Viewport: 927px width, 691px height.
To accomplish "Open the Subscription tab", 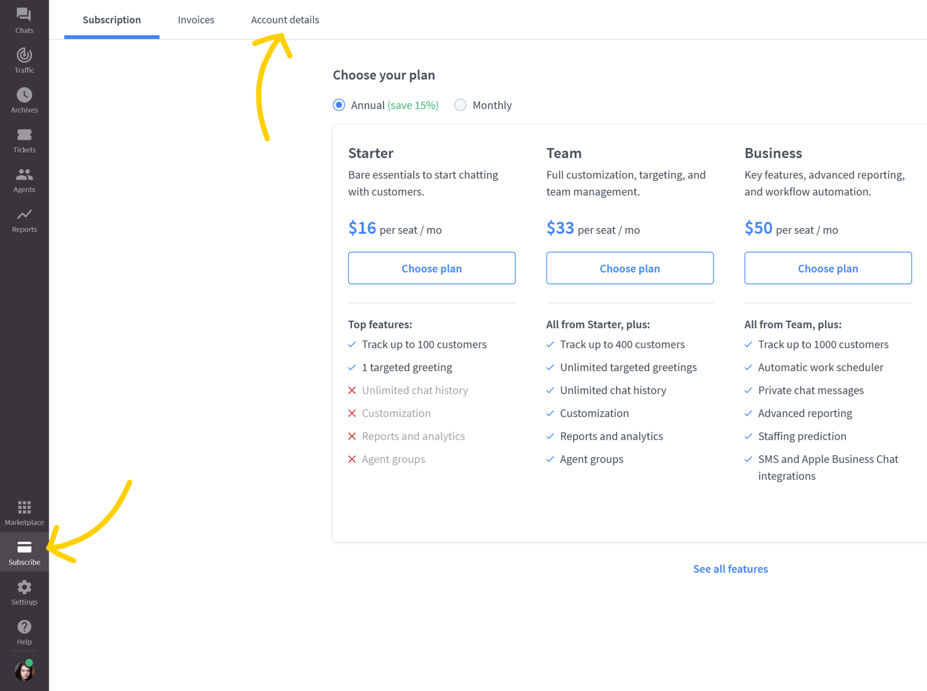I will (x=111, y=20).
